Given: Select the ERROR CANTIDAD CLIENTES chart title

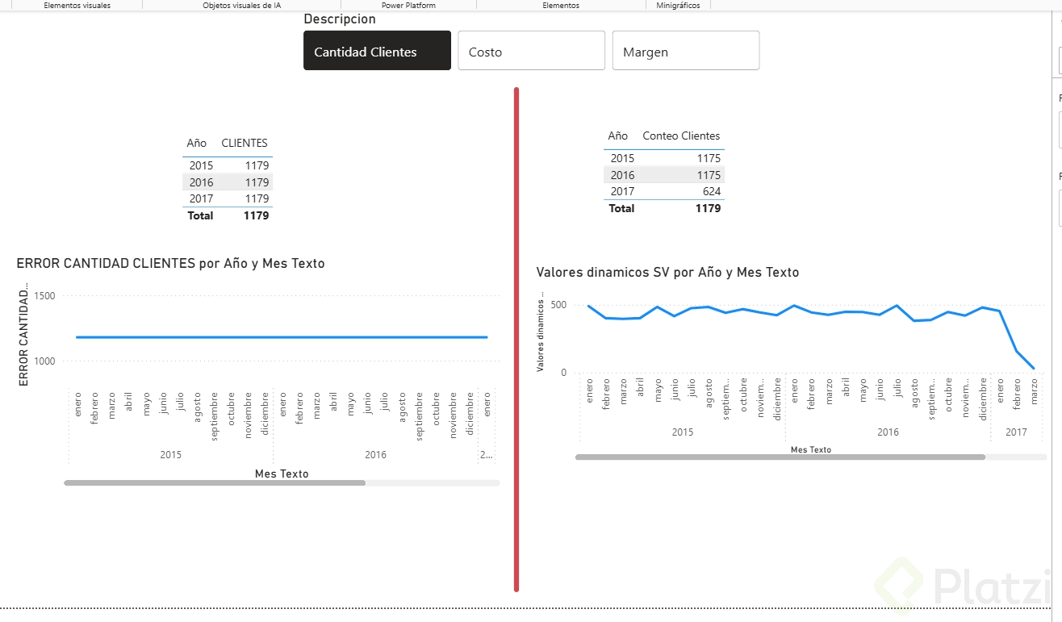Looking at the screenshot, I should 170,263.
